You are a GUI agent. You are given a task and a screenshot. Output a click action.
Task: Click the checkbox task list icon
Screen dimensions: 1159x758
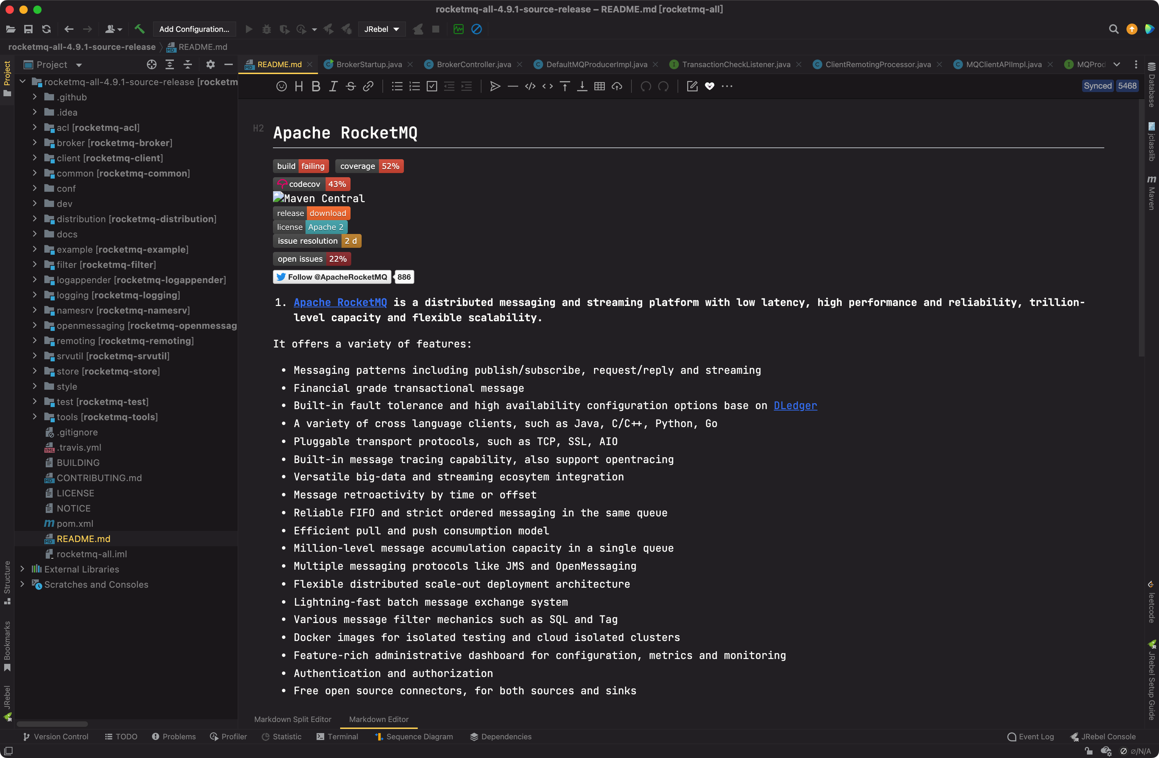point(432,86)
